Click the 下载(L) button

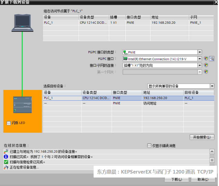[177, 180]
